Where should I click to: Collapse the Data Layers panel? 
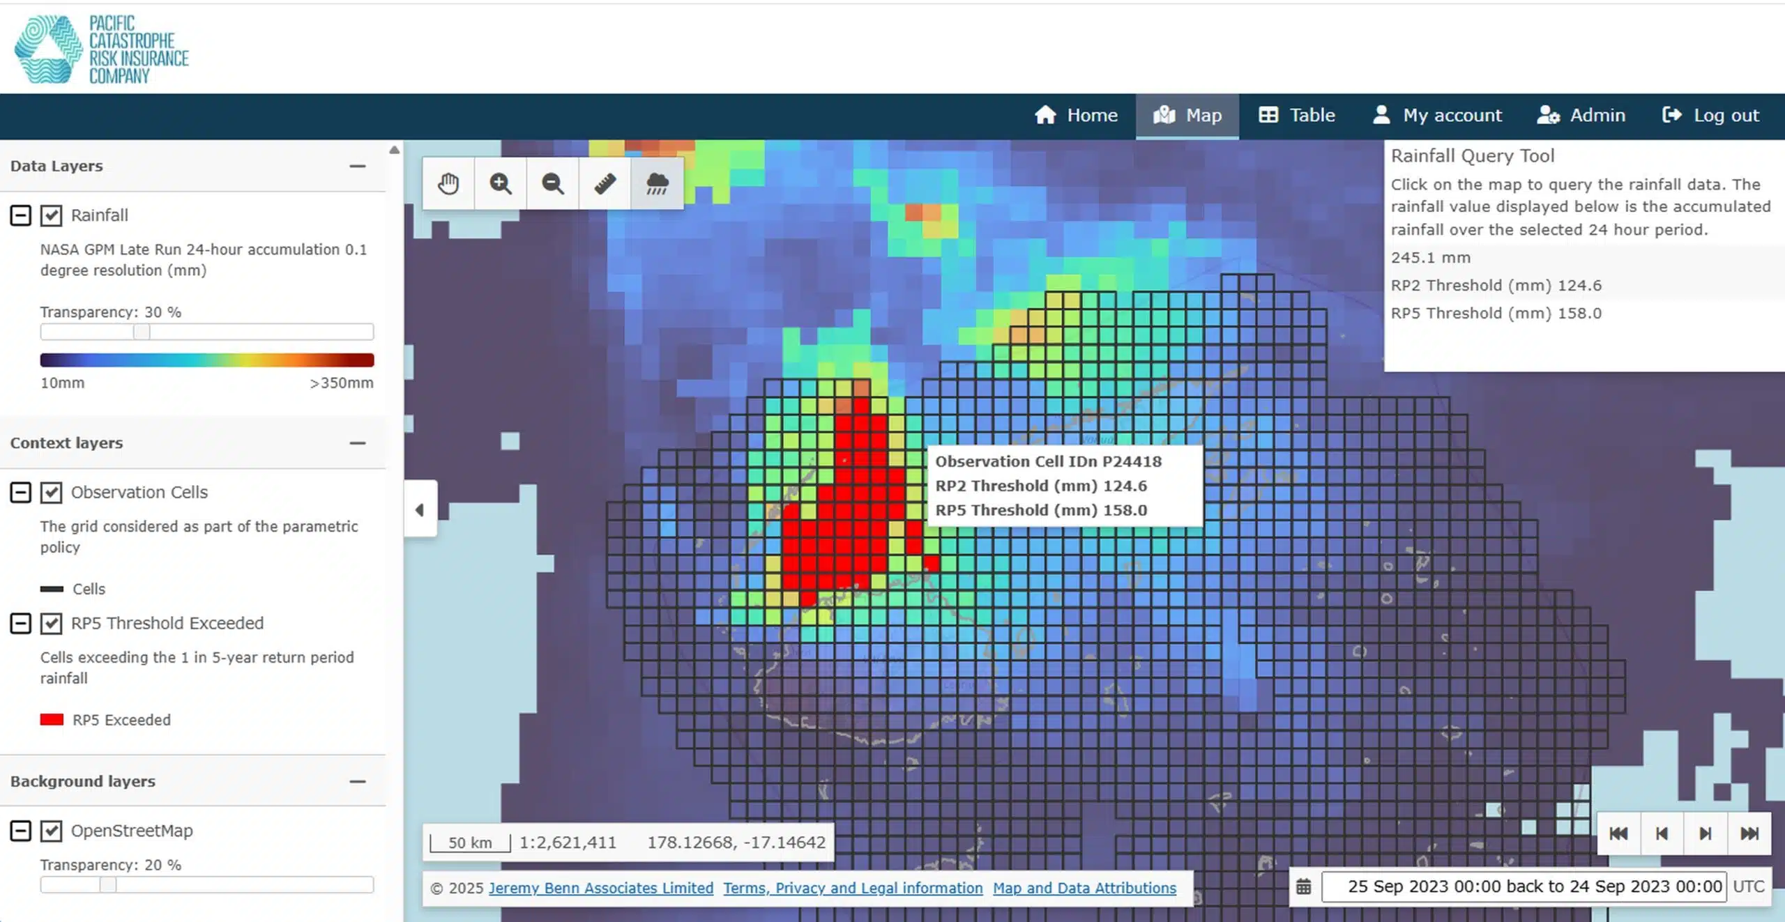pos(358,166)
